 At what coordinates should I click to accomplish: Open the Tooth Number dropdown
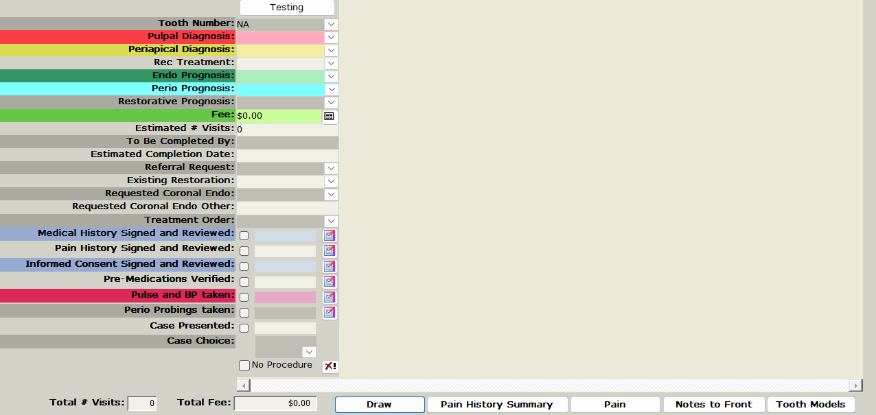coord(331,24)
